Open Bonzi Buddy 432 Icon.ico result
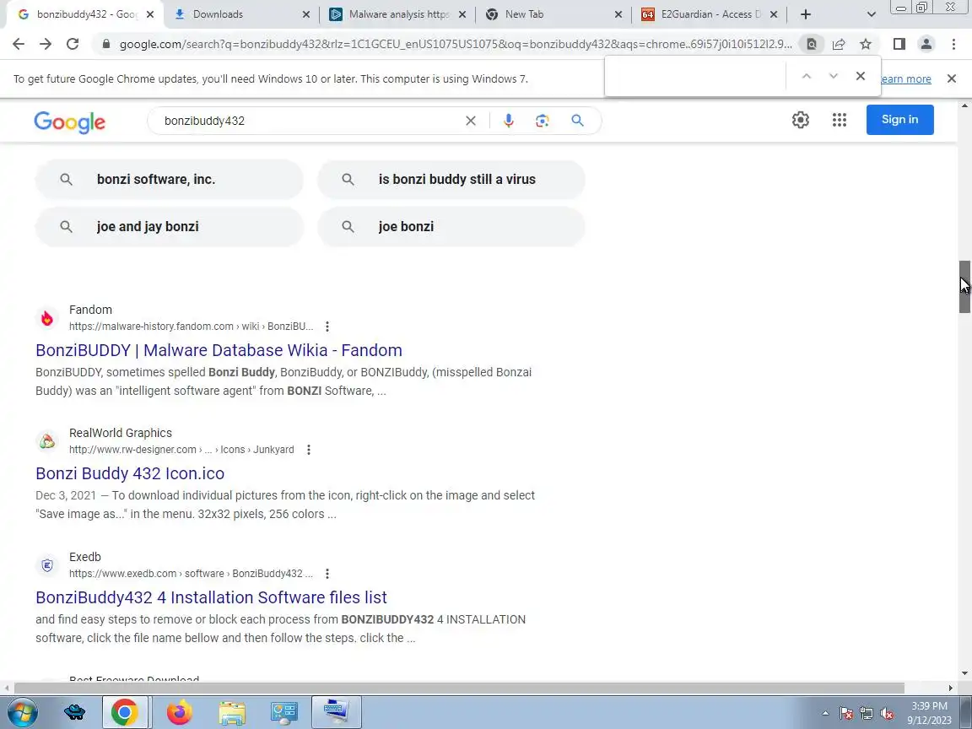Image resolution: width=972 pixels, height=729 pixels. (130, 473)
